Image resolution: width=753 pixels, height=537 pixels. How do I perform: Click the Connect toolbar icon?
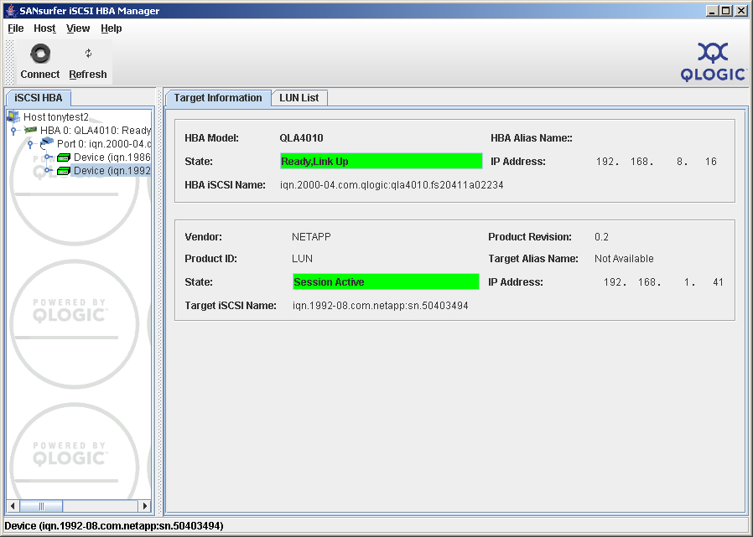click(x=39, y=54)
